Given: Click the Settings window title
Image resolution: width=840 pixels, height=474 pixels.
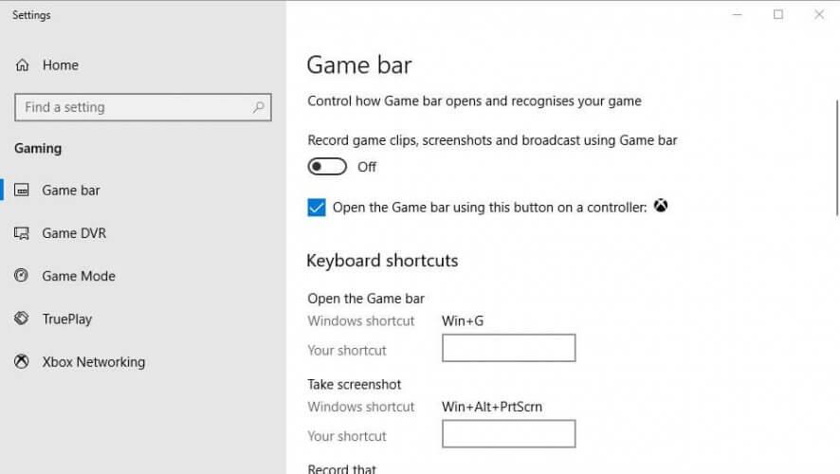Looking at the screenshot, I should coord(31,15).
